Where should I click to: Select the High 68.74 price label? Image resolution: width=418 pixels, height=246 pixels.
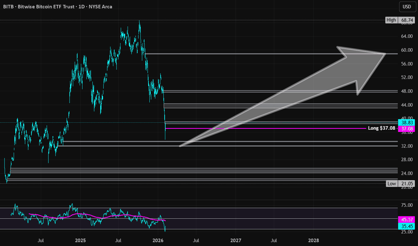tap(400, 20)
